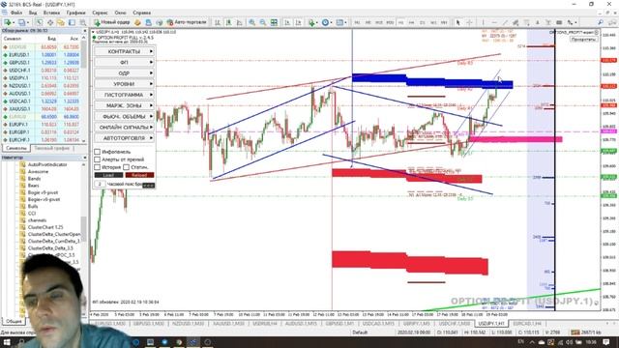The height and width of the screenshot is (348, 619).
Task: Expand the КОНТРАКТЫ panel menu
Action: pos(124,51)
